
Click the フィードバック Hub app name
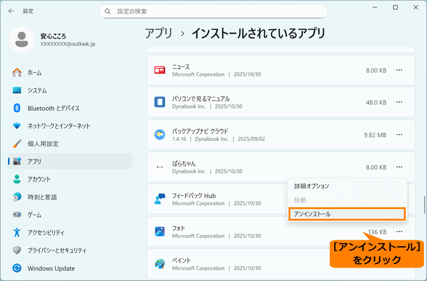(x=194, y=196)
